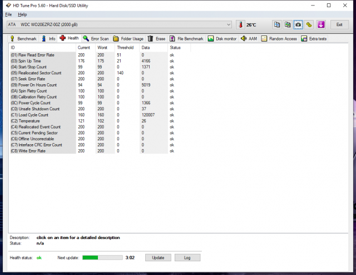Image resolution: width=356 pixels, height=275 pixels.
Task: Click the Update button
Action: pyautogui.click(x=158, y=258)
